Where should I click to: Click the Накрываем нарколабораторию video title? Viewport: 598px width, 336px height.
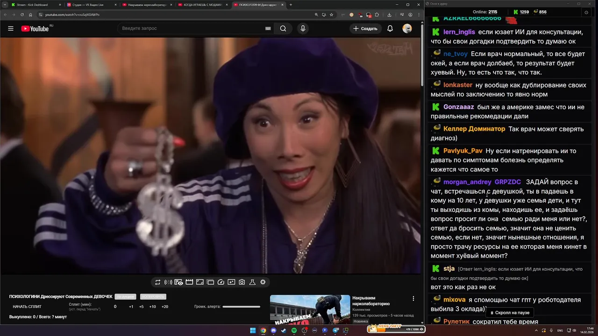[371, 301]
